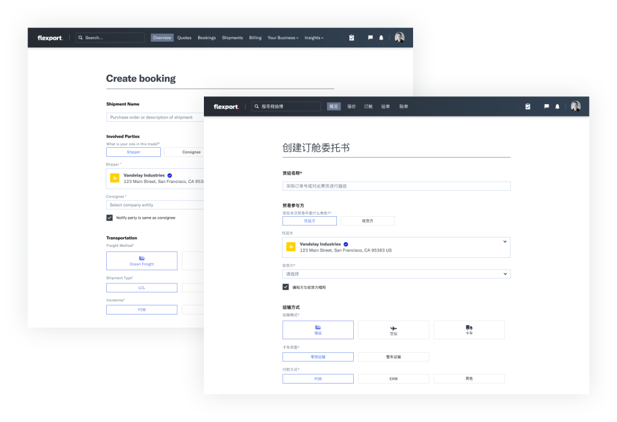Choose the Ocean Freight ship option
The height and width of the screenshot is (422, 617).
coord(141,260)
